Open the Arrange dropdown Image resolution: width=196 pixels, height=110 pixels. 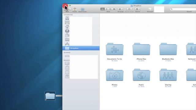(x=120, y=9)
